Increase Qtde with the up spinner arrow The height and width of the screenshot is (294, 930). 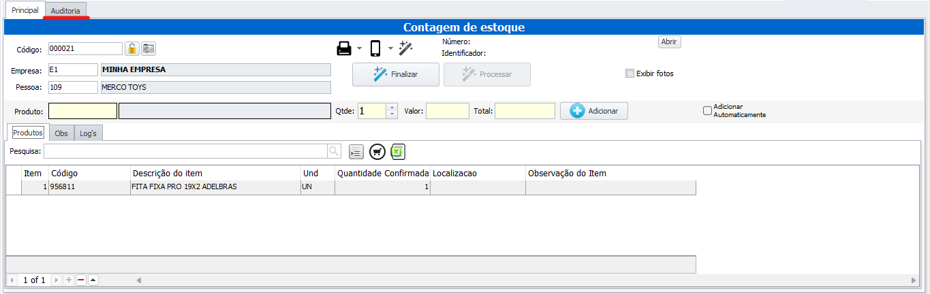tap(392, 107)
